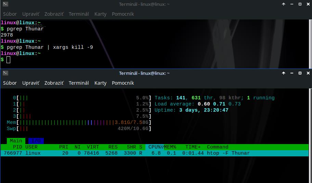This screenshot has width=312, height=183.
Task: Click the terminal icon in the pgrep window title bar
Action: 5,4
